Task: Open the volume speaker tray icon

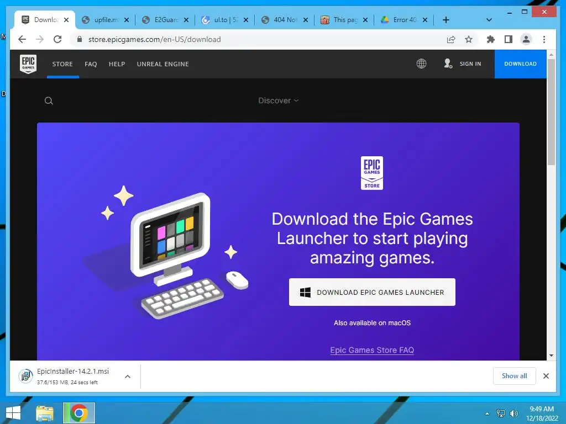Action: pyautogui.click(x=513, y=413)
